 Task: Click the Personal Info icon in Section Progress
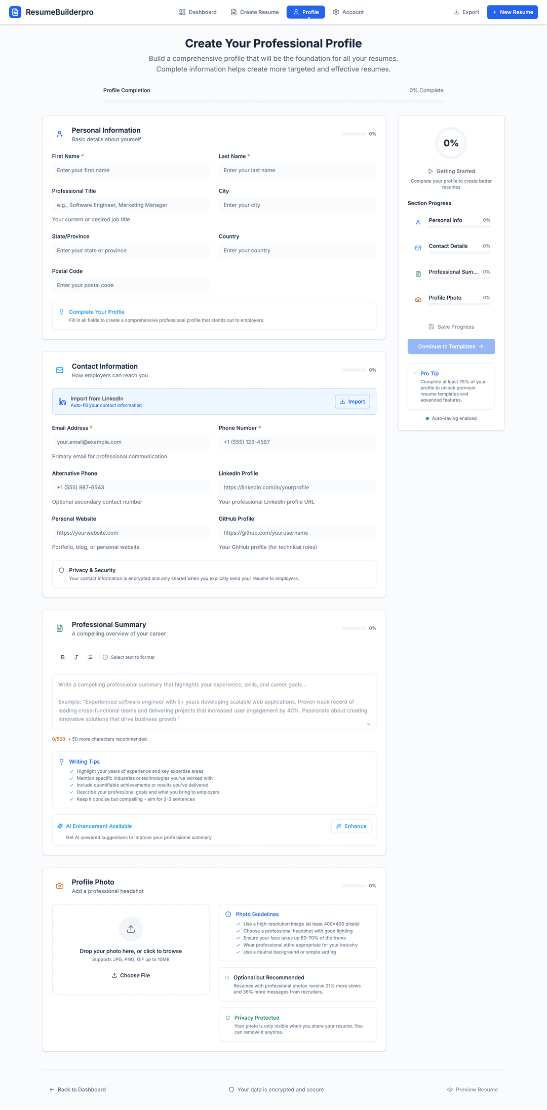418,222
